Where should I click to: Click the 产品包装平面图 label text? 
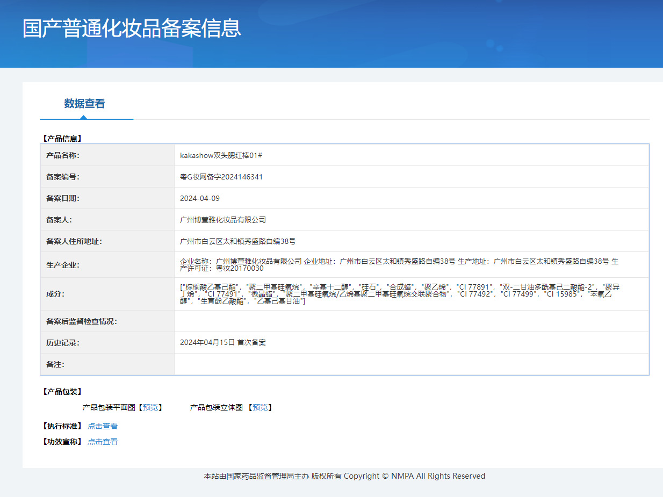[109, 408]
